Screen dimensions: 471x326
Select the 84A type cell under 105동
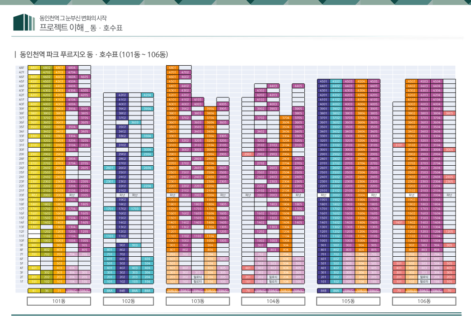[336, 291]
